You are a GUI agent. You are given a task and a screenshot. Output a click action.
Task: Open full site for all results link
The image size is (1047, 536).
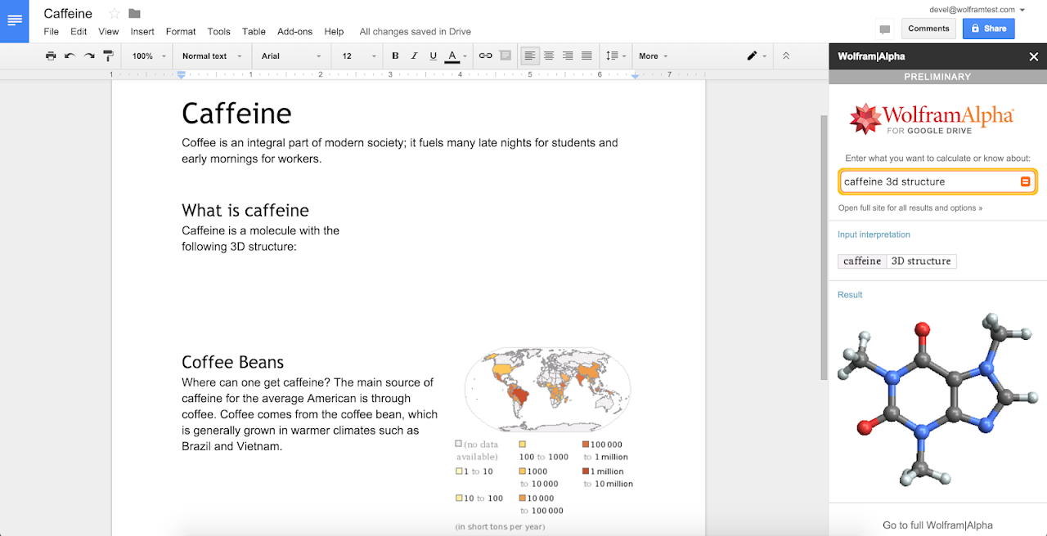(x=910, y=208)
